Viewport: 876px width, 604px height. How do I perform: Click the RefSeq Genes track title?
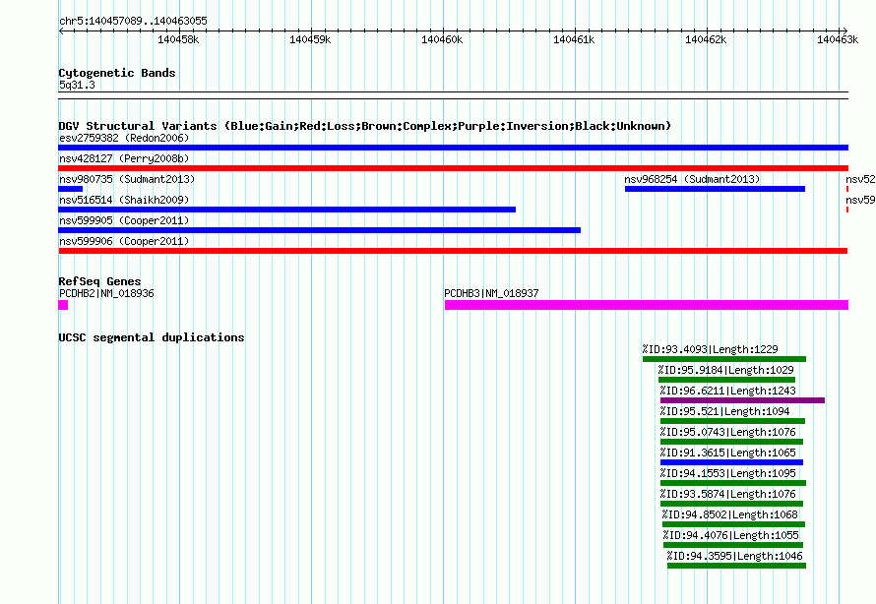[99, 281]
